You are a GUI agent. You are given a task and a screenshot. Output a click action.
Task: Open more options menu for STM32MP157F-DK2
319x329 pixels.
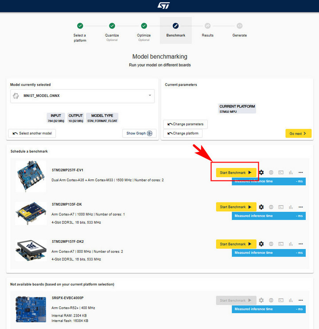pos(300,244)
